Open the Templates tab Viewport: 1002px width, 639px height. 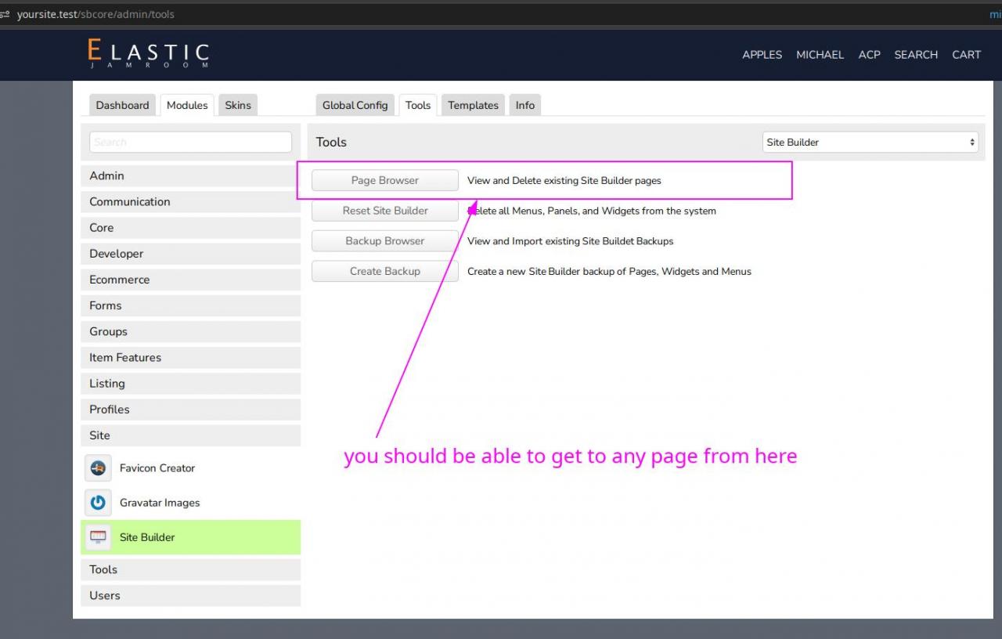pos(473,105)
